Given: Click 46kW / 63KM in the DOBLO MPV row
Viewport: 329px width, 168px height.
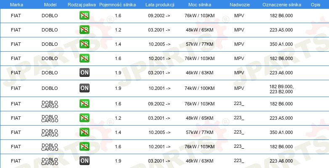Looking at the screenshot, I should [x=199, y=73].
